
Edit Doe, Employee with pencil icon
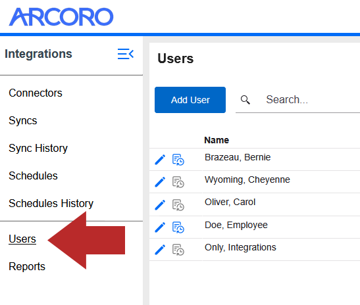[x=160, y=227]
